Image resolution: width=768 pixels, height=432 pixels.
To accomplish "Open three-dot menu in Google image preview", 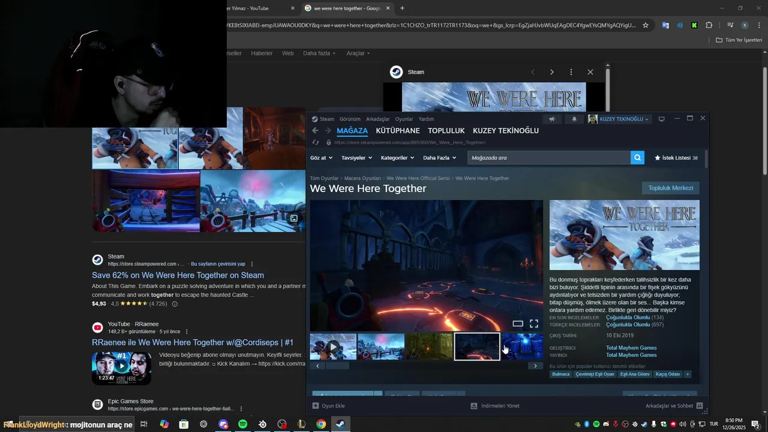I will 571,72.
